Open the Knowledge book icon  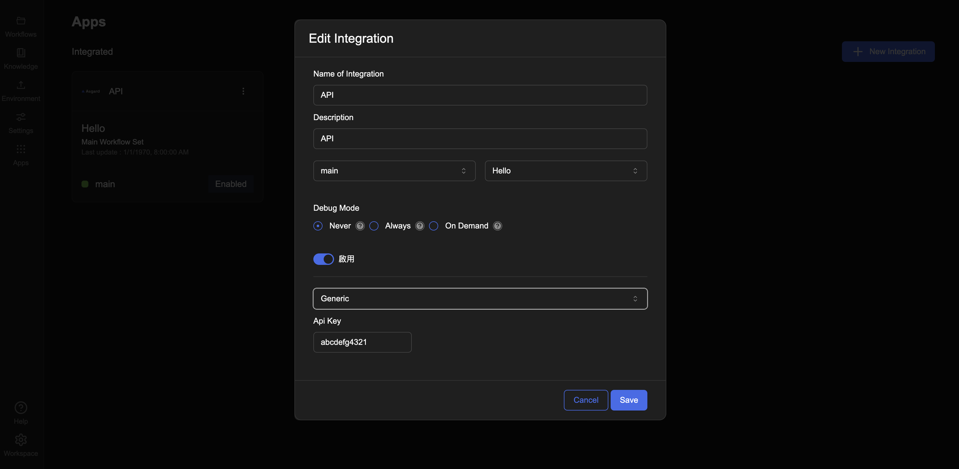tap(21, 53)
